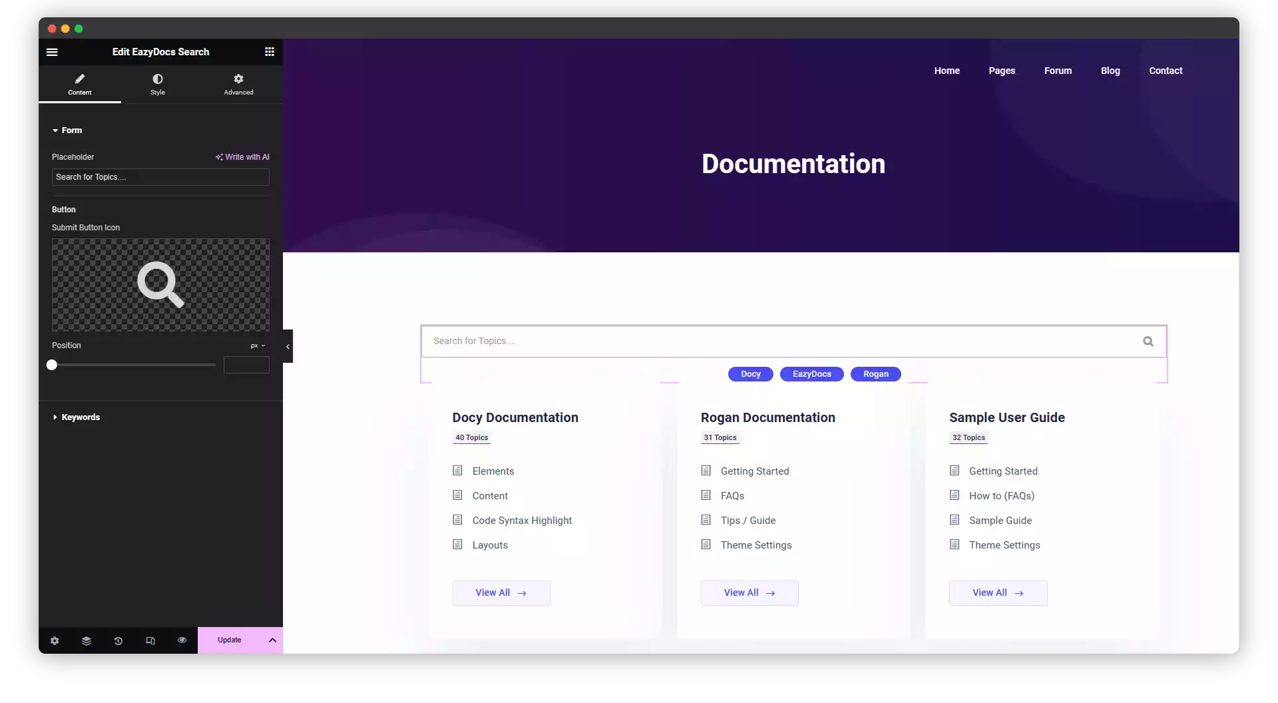Open the Advanced tab

click(x=238, y=85)
